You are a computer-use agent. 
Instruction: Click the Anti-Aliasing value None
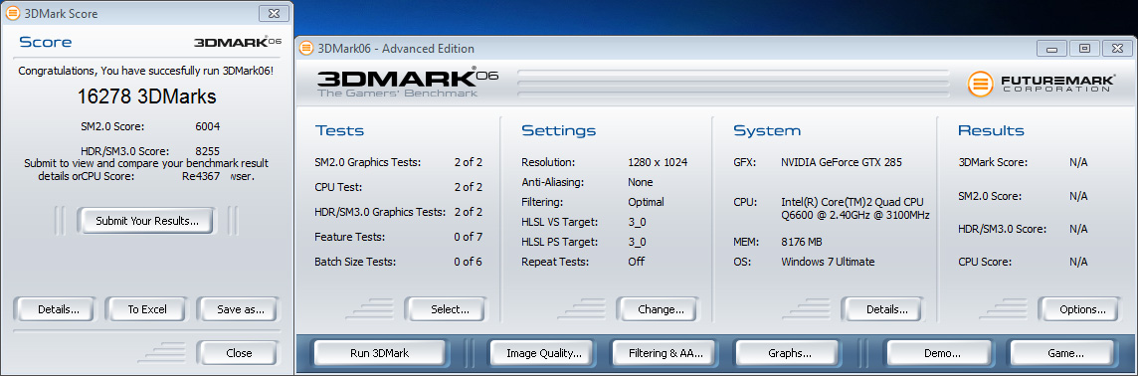(641, 182)
